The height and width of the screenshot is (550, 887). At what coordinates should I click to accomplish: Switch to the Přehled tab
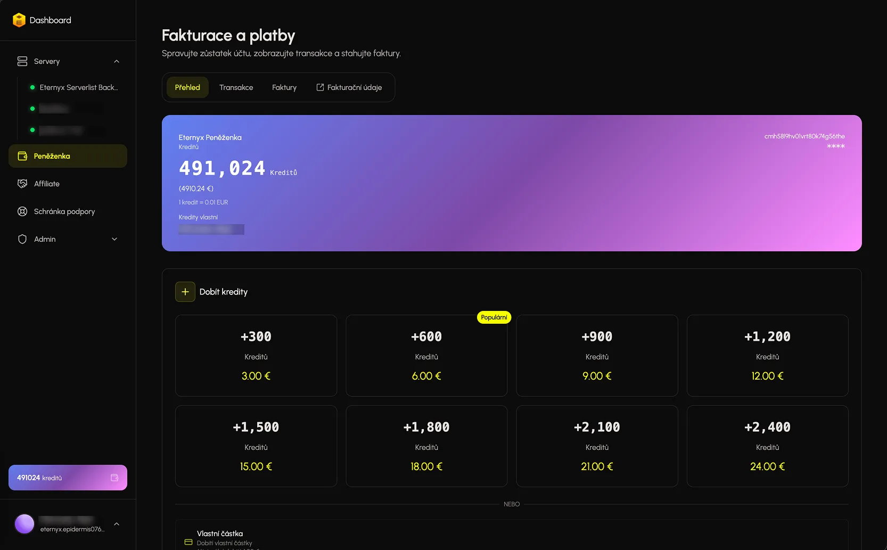point(187,87)
